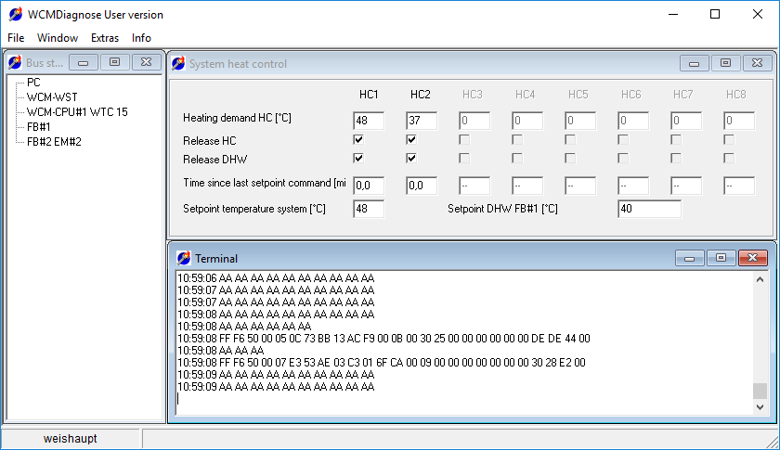Click Time since last setpoint field HC2
The image size is (780, 450).
point(422,186)
